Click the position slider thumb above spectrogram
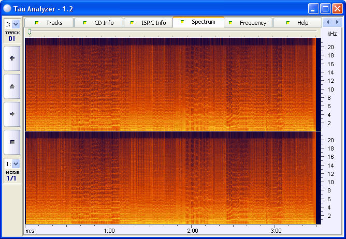The width and height of the screenshot is (346, 239). pos(30,32)
